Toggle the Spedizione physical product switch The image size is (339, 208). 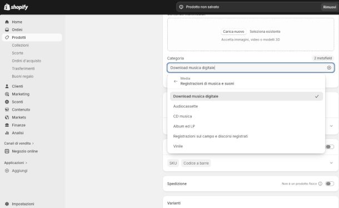330,184
